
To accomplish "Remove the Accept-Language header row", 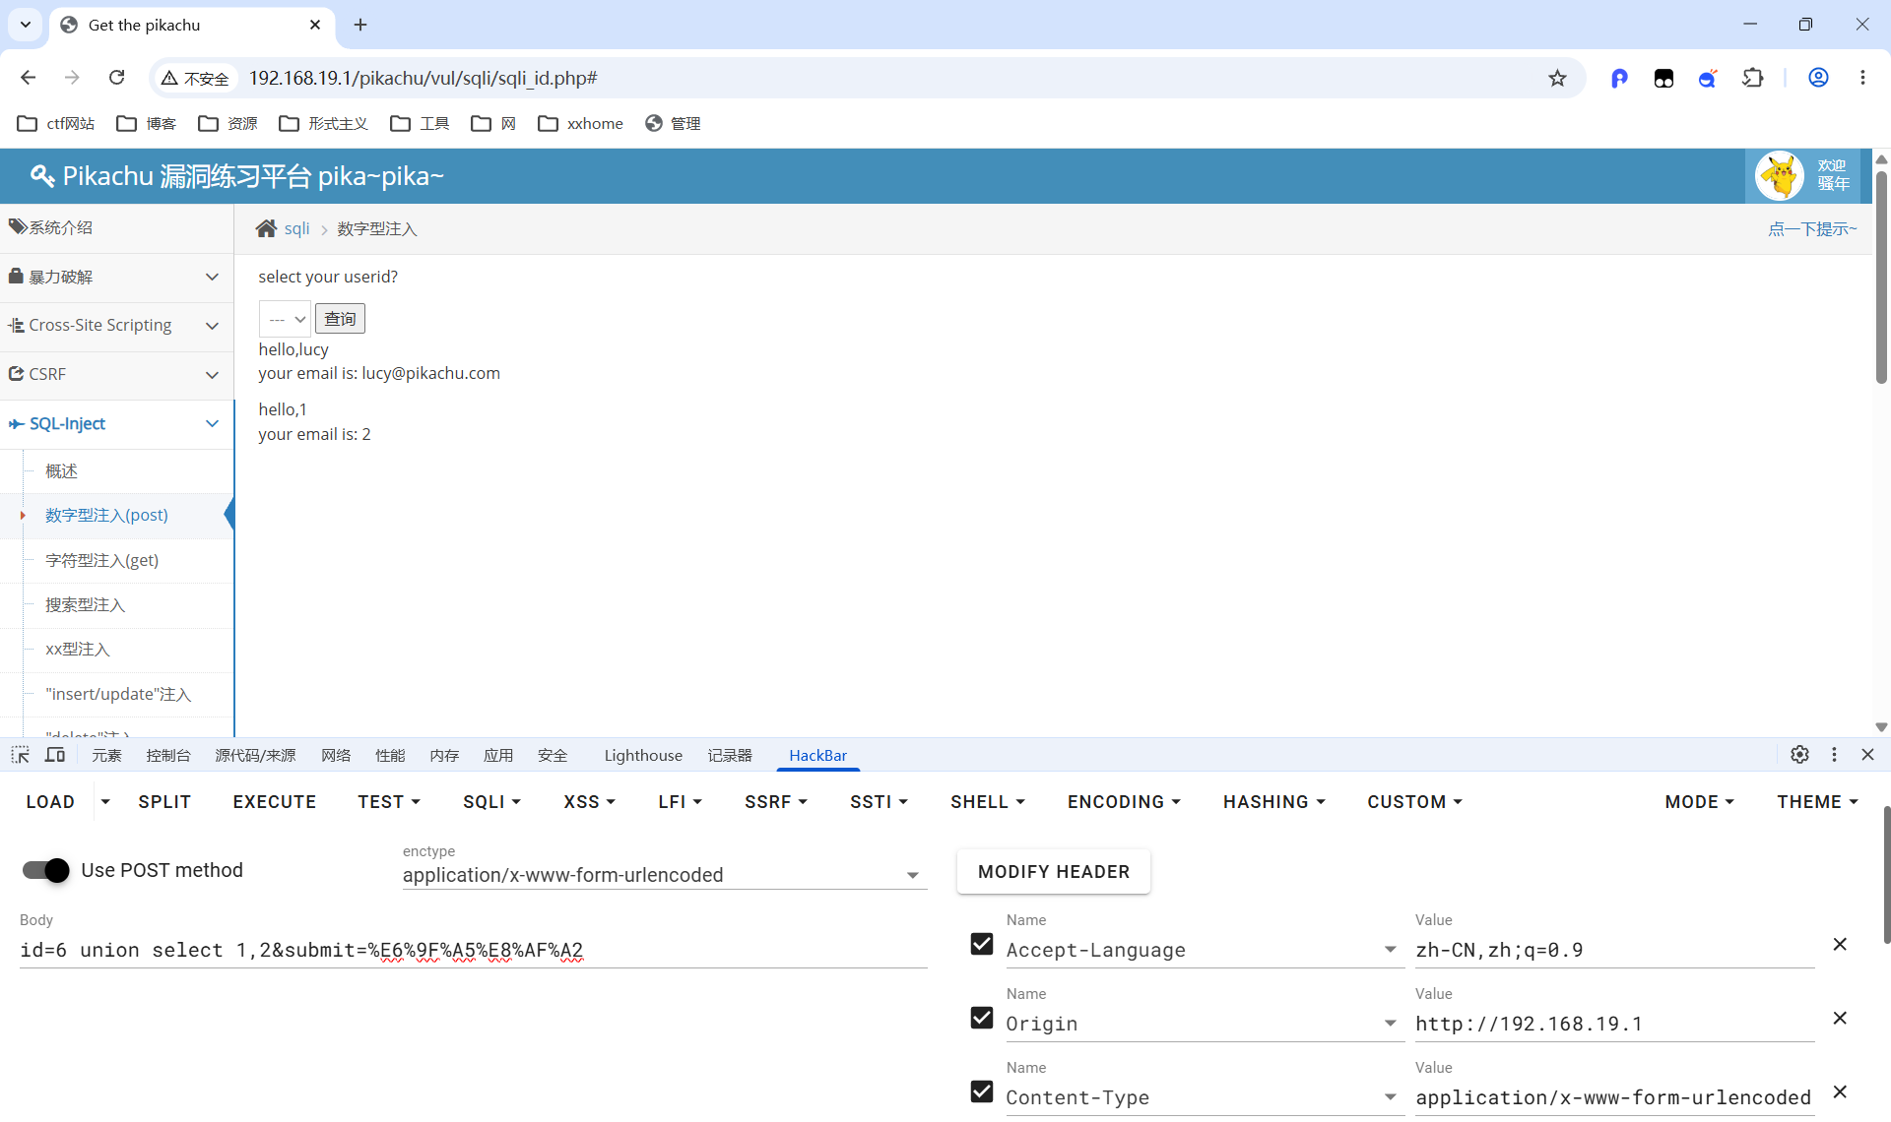I will click(x=1839, y=944).
